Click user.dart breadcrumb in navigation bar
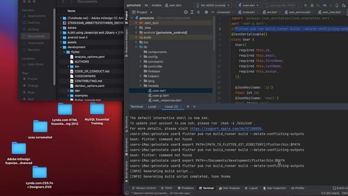 173,5
